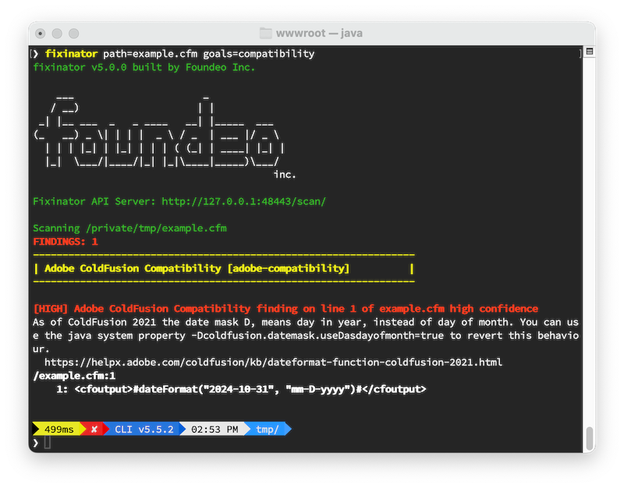Click the "path=example.cfm" argument
624x488 pixels.
(150, 54)
